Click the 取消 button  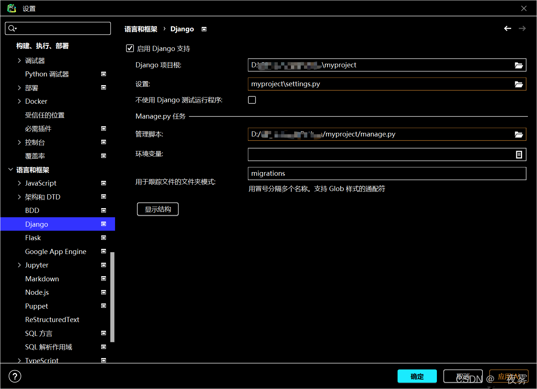(463, 376)
